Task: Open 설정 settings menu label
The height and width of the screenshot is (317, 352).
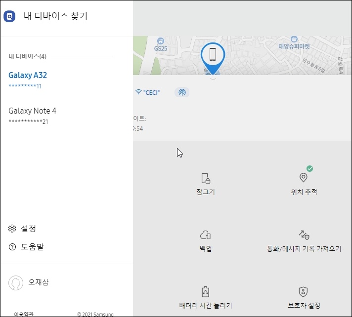Action: click(28, 229)
